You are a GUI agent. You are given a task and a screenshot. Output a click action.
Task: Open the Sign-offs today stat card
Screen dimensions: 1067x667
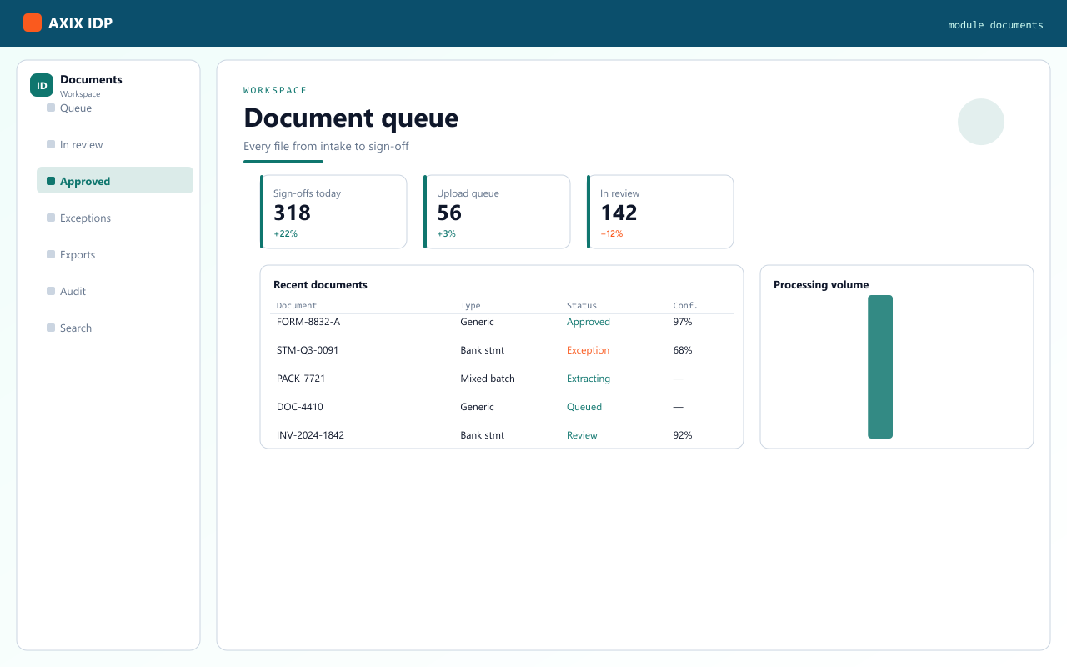333,212
